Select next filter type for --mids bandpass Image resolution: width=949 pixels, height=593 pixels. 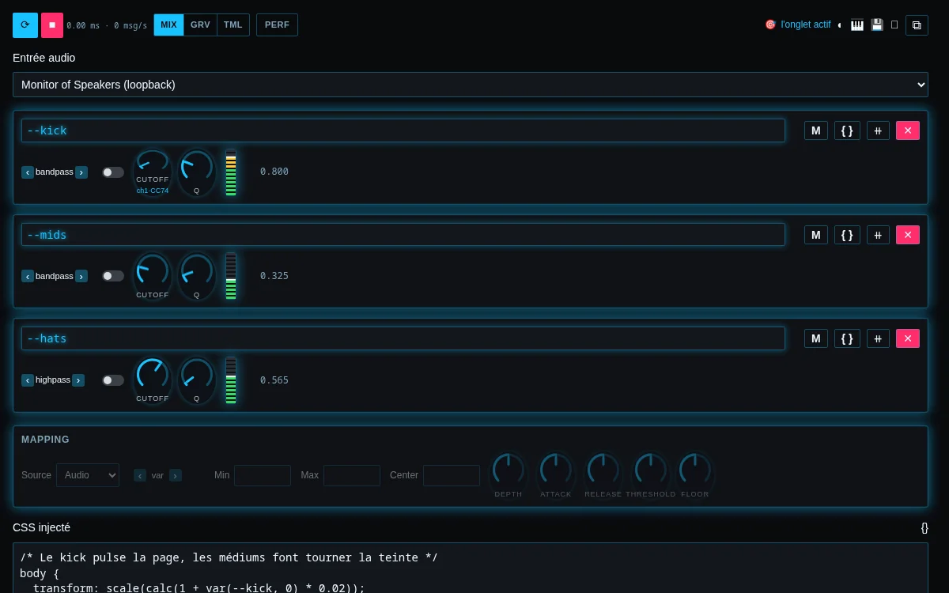pyautogui.click(x=81, y=276)
